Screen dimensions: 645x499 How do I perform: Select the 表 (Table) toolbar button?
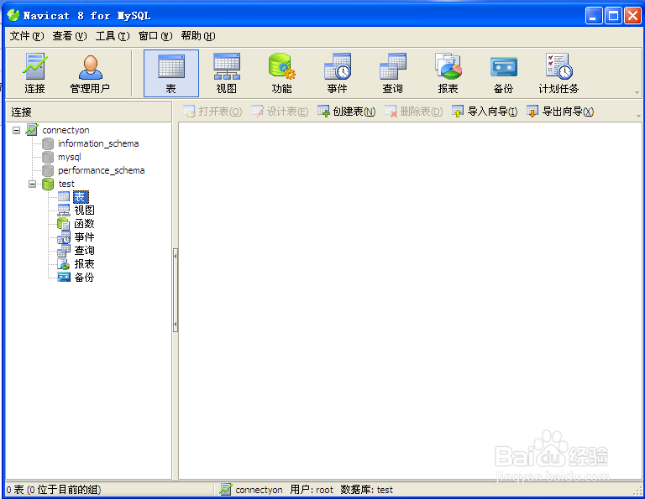click(x=171, y=74)
